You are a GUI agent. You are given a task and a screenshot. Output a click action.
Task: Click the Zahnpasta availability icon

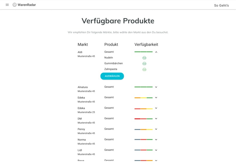(x=144, y=69)
